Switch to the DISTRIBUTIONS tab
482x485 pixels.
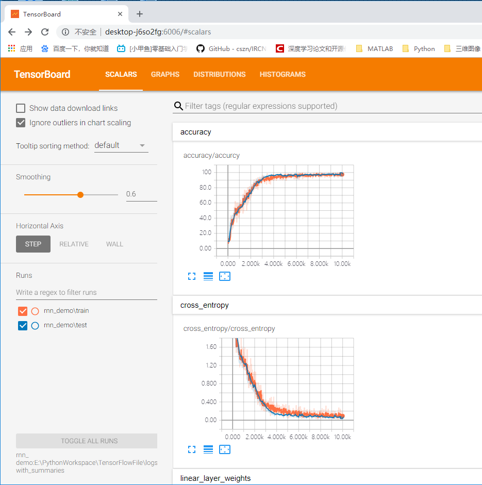coord(219,74)
